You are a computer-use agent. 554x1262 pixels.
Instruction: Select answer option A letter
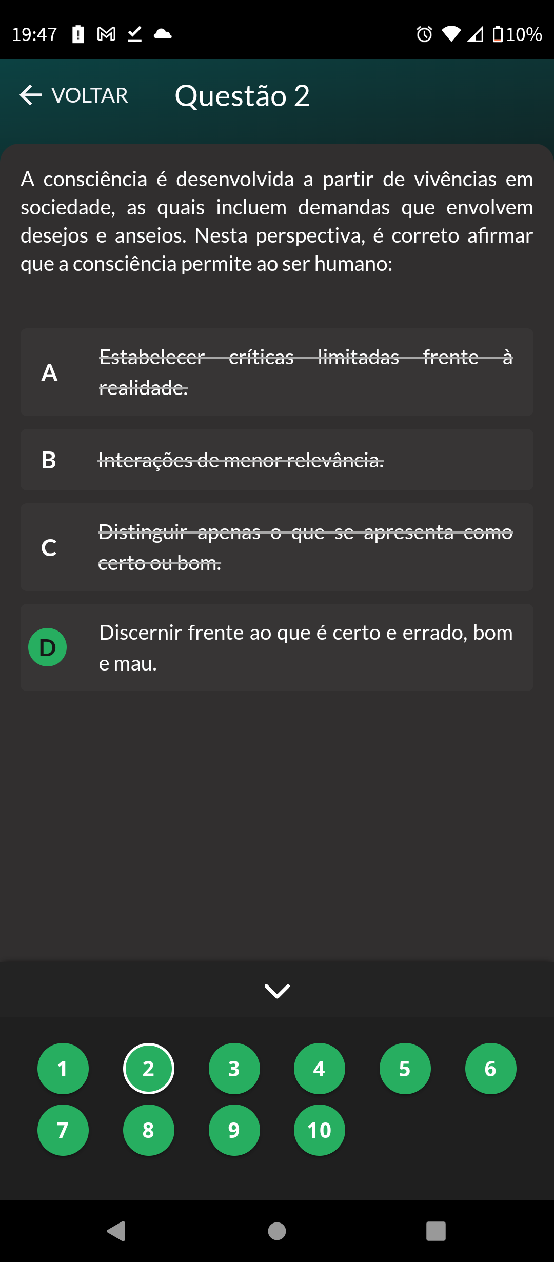click(49, 373)
